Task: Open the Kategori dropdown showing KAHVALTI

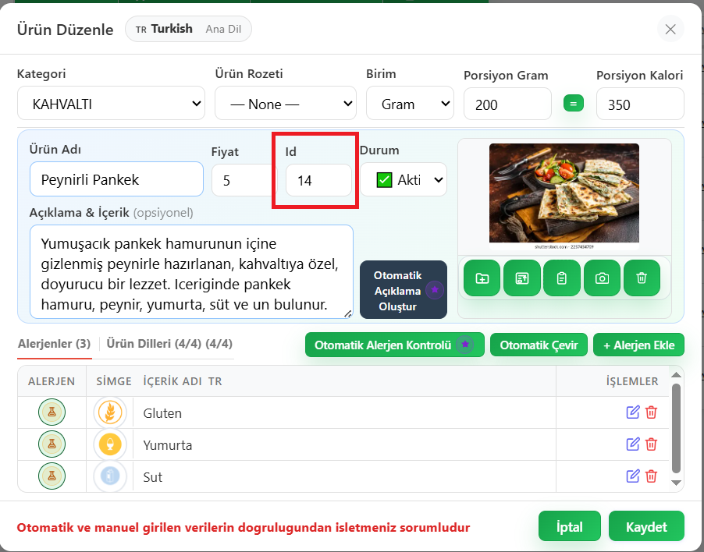Action: pos(110,103)
